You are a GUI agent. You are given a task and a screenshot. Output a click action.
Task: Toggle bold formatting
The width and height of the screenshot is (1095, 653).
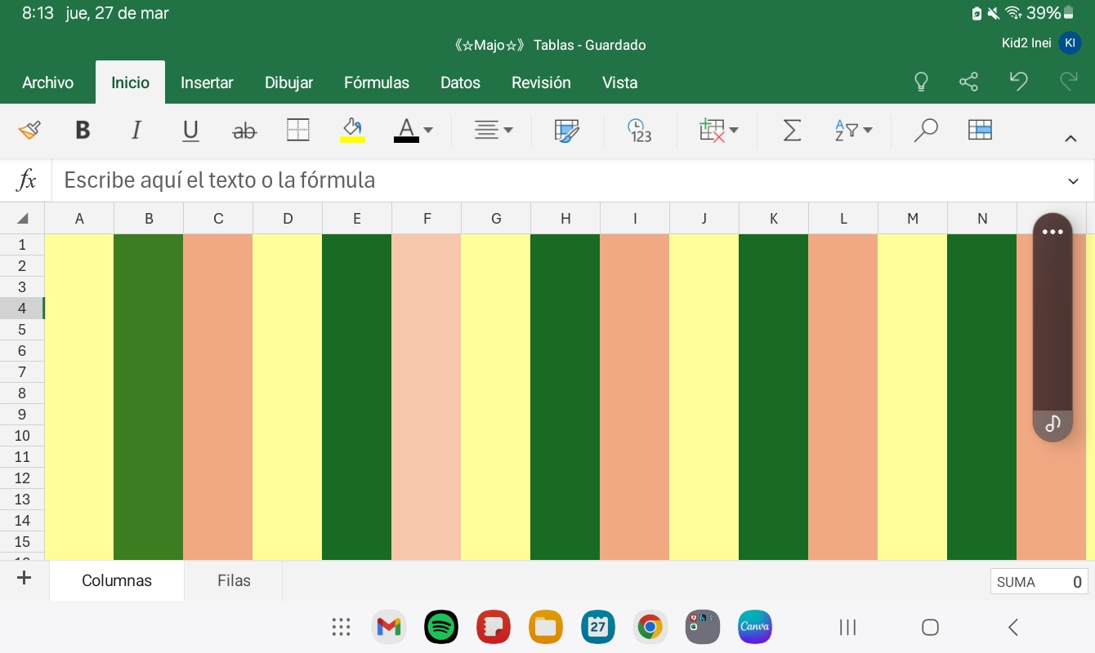tap(83, 131)
